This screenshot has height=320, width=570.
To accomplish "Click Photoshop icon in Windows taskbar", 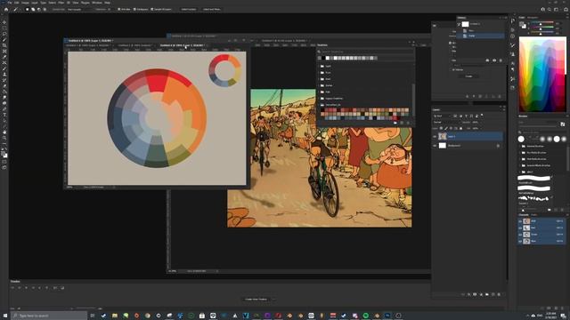I will tap(387, 316).
